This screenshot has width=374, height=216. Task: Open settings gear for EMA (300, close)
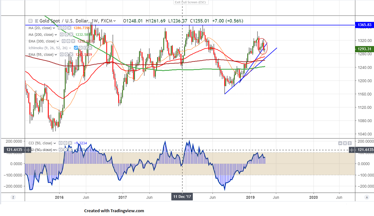(x=68, y=41)
